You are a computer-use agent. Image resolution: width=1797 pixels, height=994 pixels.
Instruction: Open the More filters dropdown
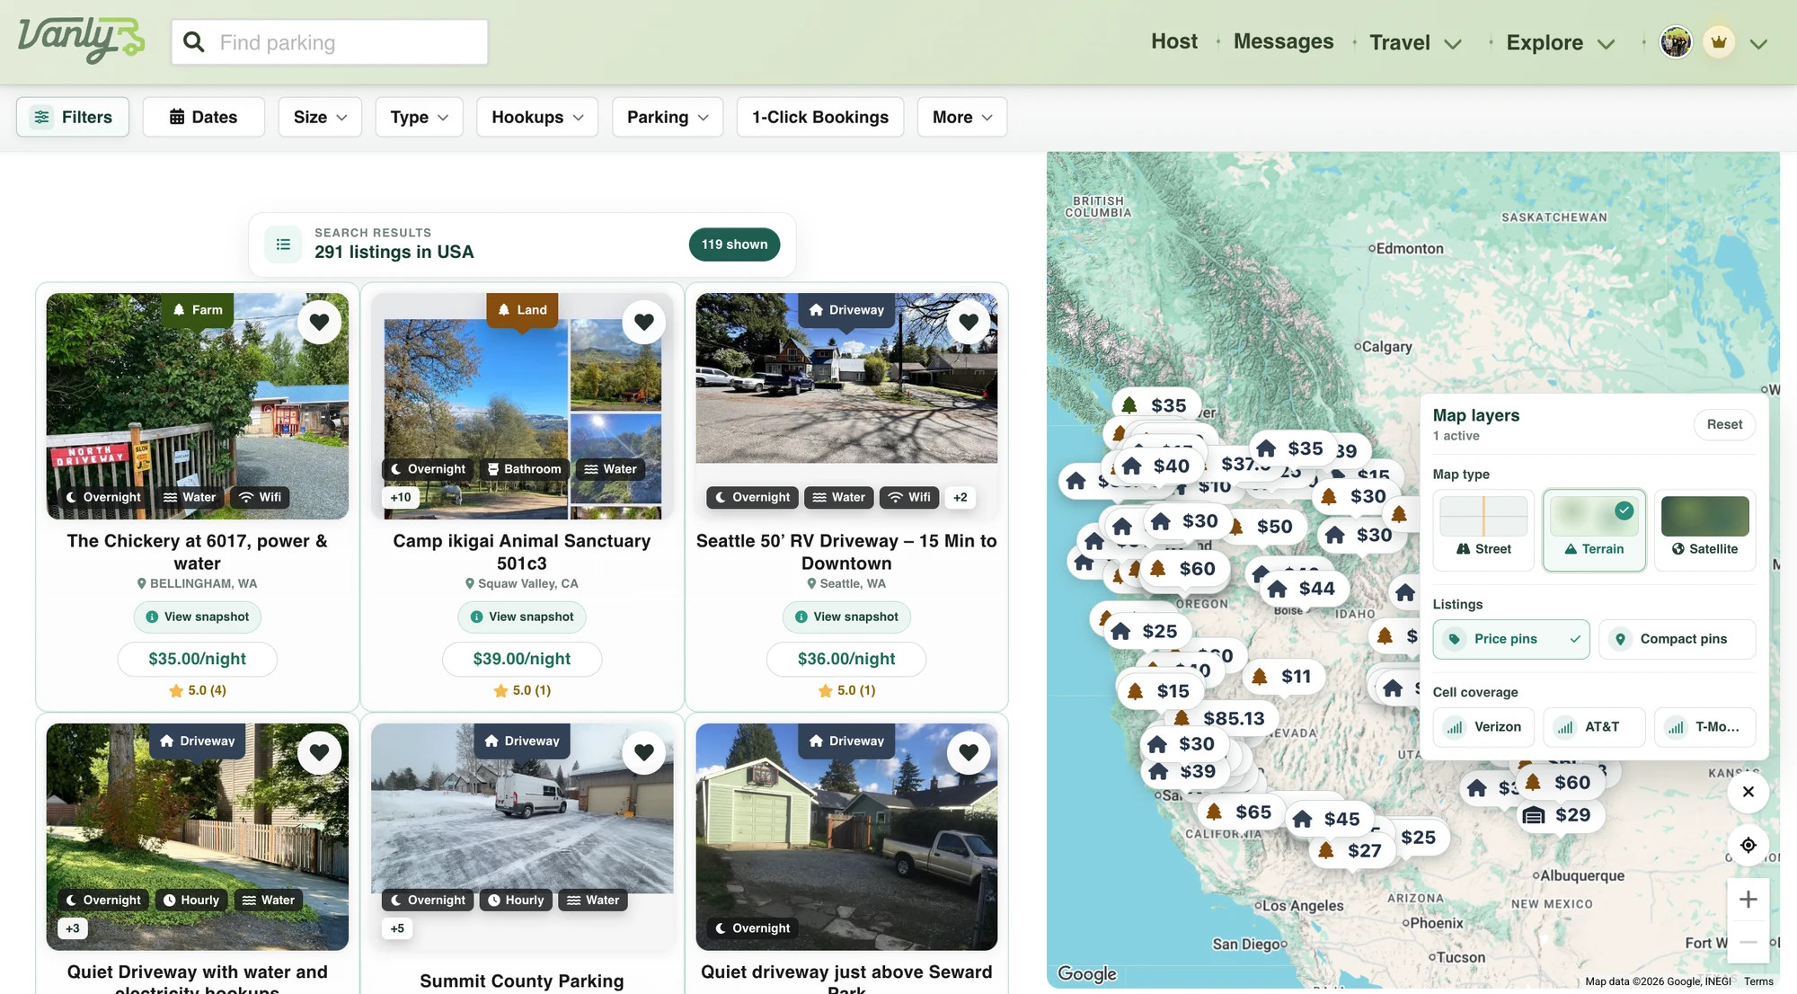pyautogui.click(x=962, y=117)
